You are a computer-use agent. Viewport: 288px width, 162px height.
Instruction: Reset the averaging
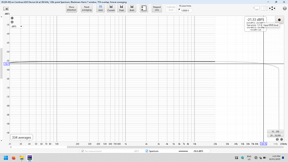[87, 8]
